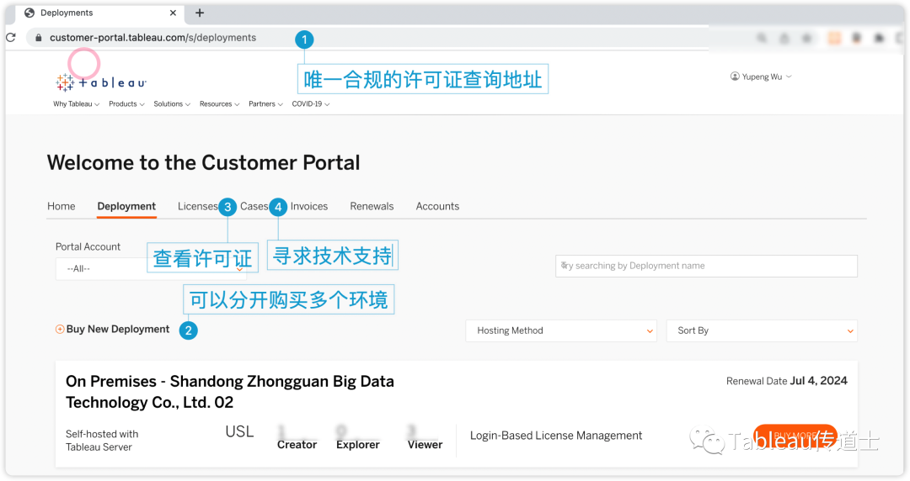This screenshot has height=481, width=910.
Task: Click the Creator license label
Action: (x=297, y=445)
